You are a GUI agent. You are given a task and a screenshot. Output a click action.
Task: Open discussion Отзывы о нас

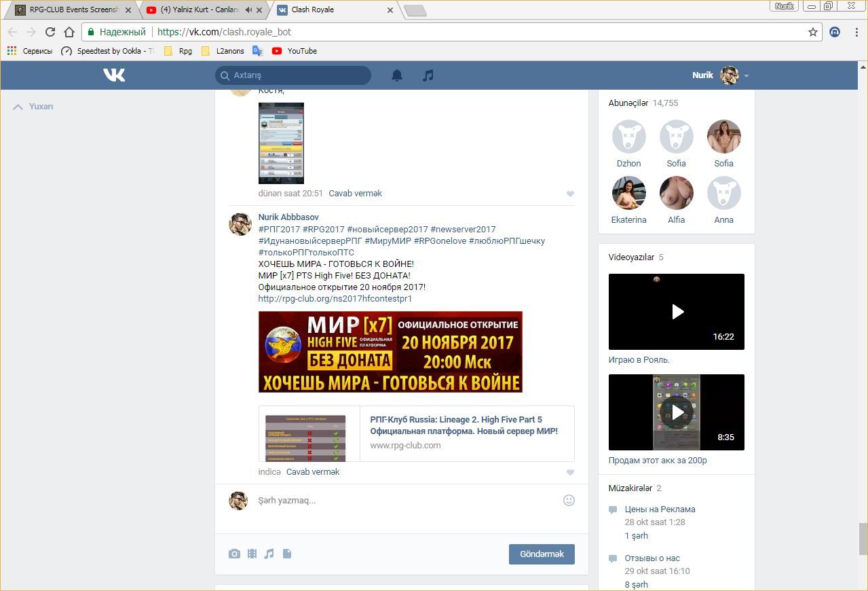[x=652, y=559]
